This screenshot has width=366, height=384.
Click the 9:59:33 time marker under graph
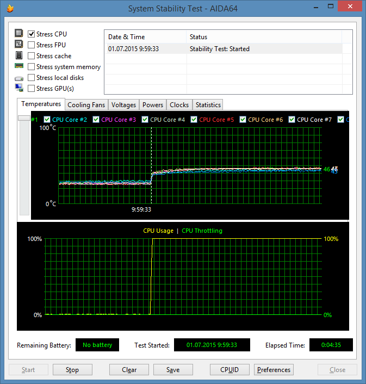[x=141, y=209]
